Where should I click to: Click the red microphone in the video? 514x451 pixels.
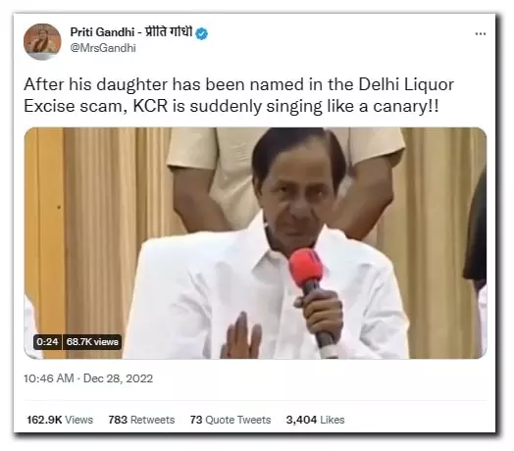305,266
